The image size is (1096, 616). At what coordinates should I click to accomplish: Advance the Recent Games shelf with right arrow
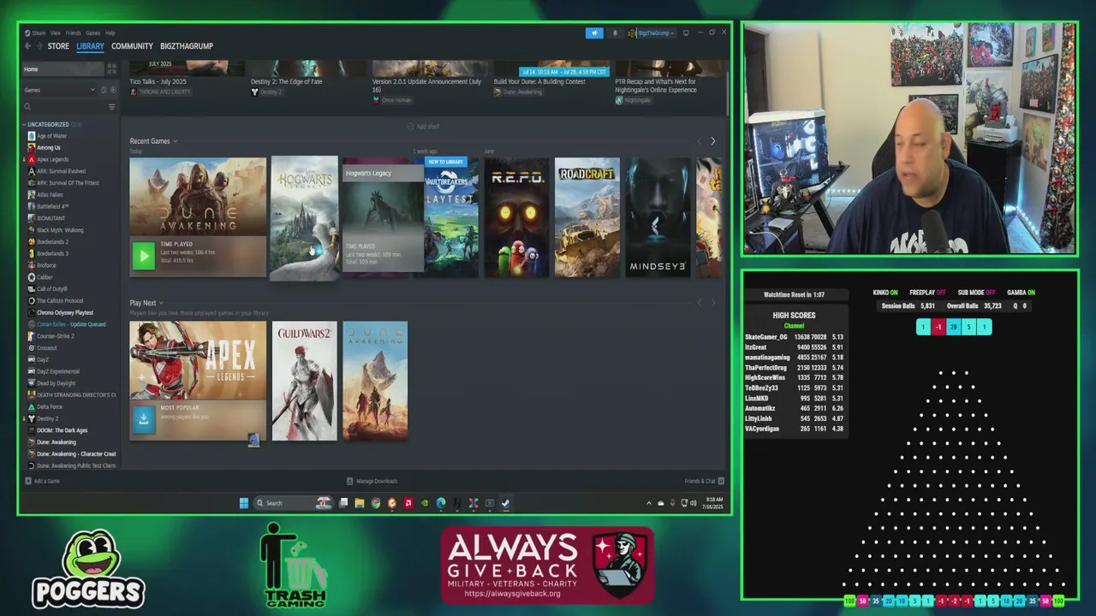(x=712, y=141)
